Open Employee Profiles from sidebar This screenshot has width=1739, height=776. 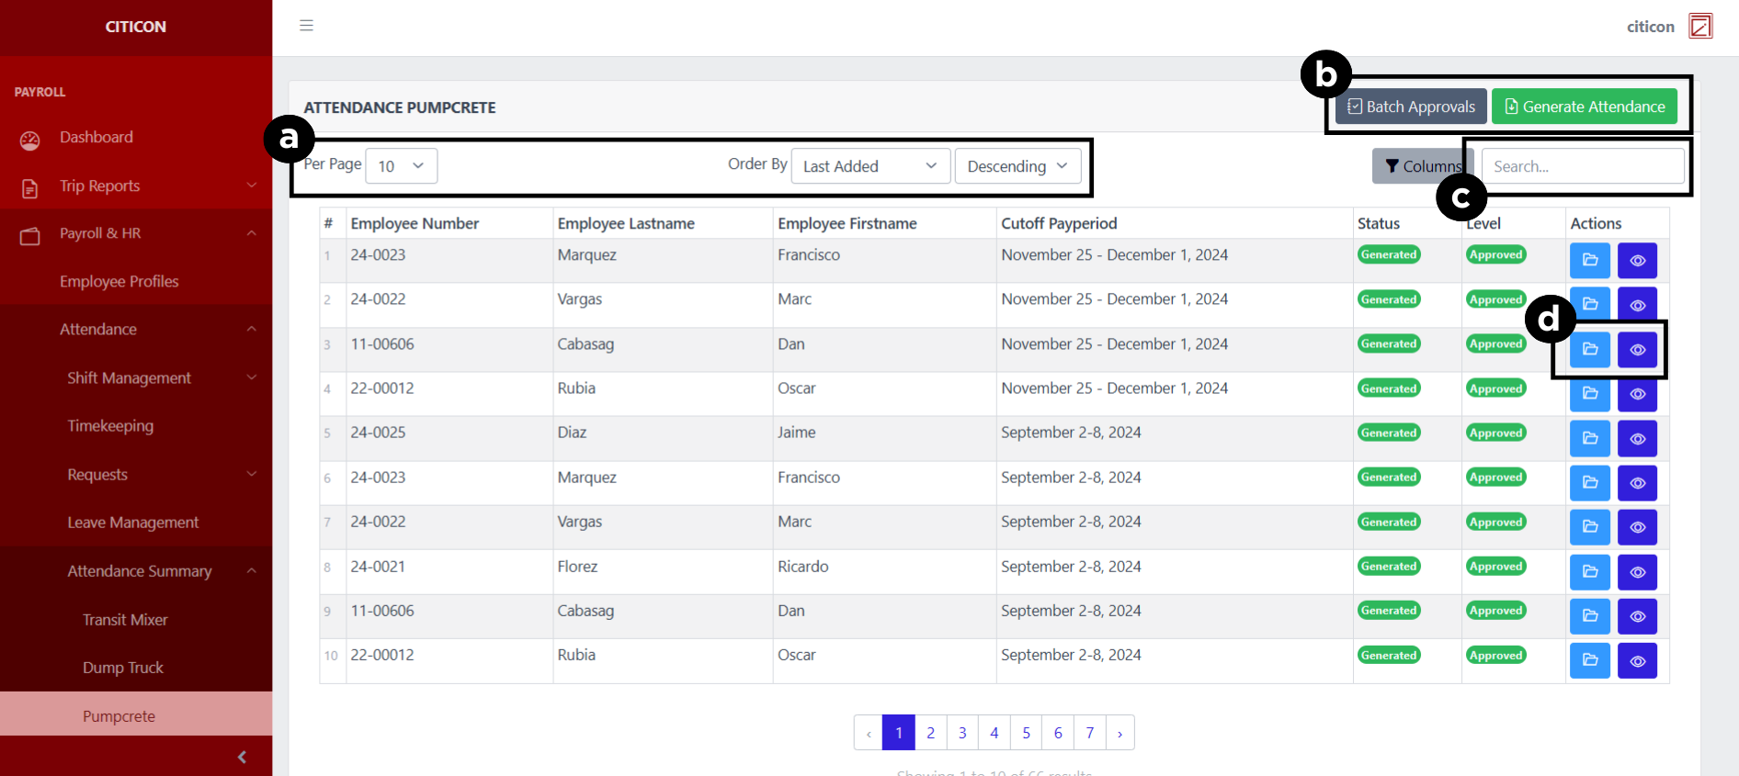(x=119, y=282)
